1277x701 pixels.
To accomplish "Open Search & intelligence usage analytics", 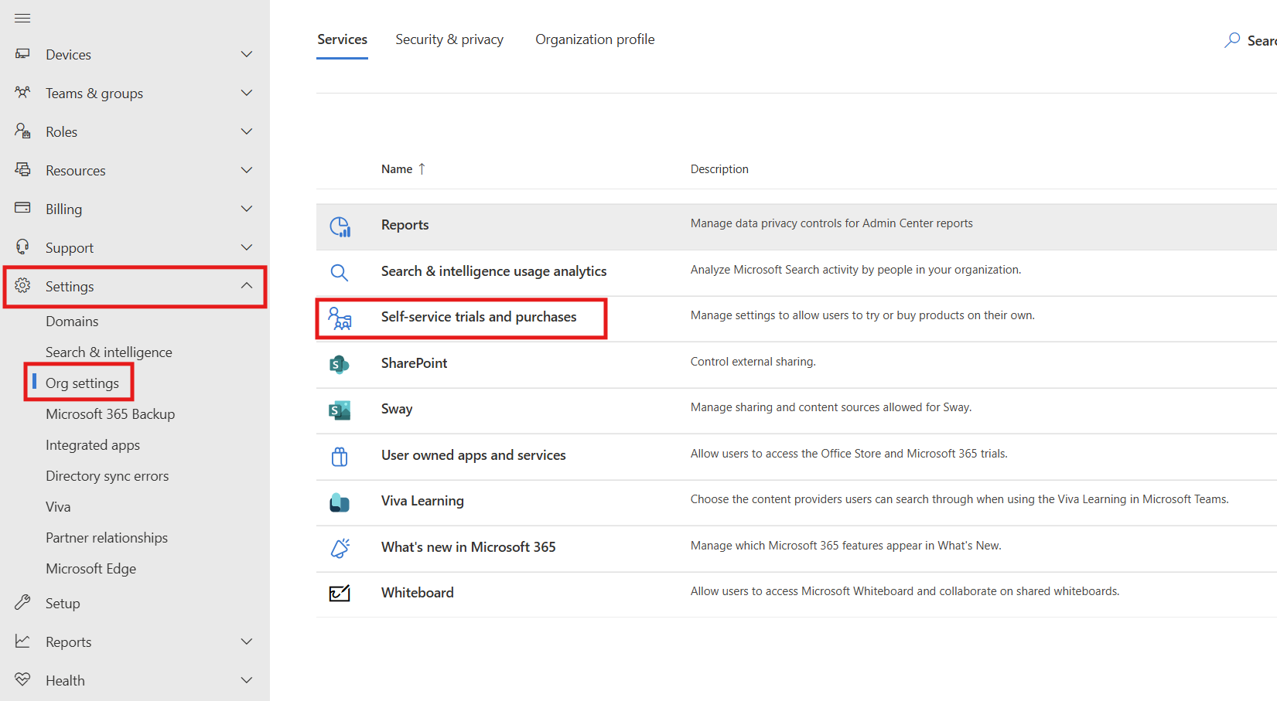I will pyautogui.click(x=493, y=271).
